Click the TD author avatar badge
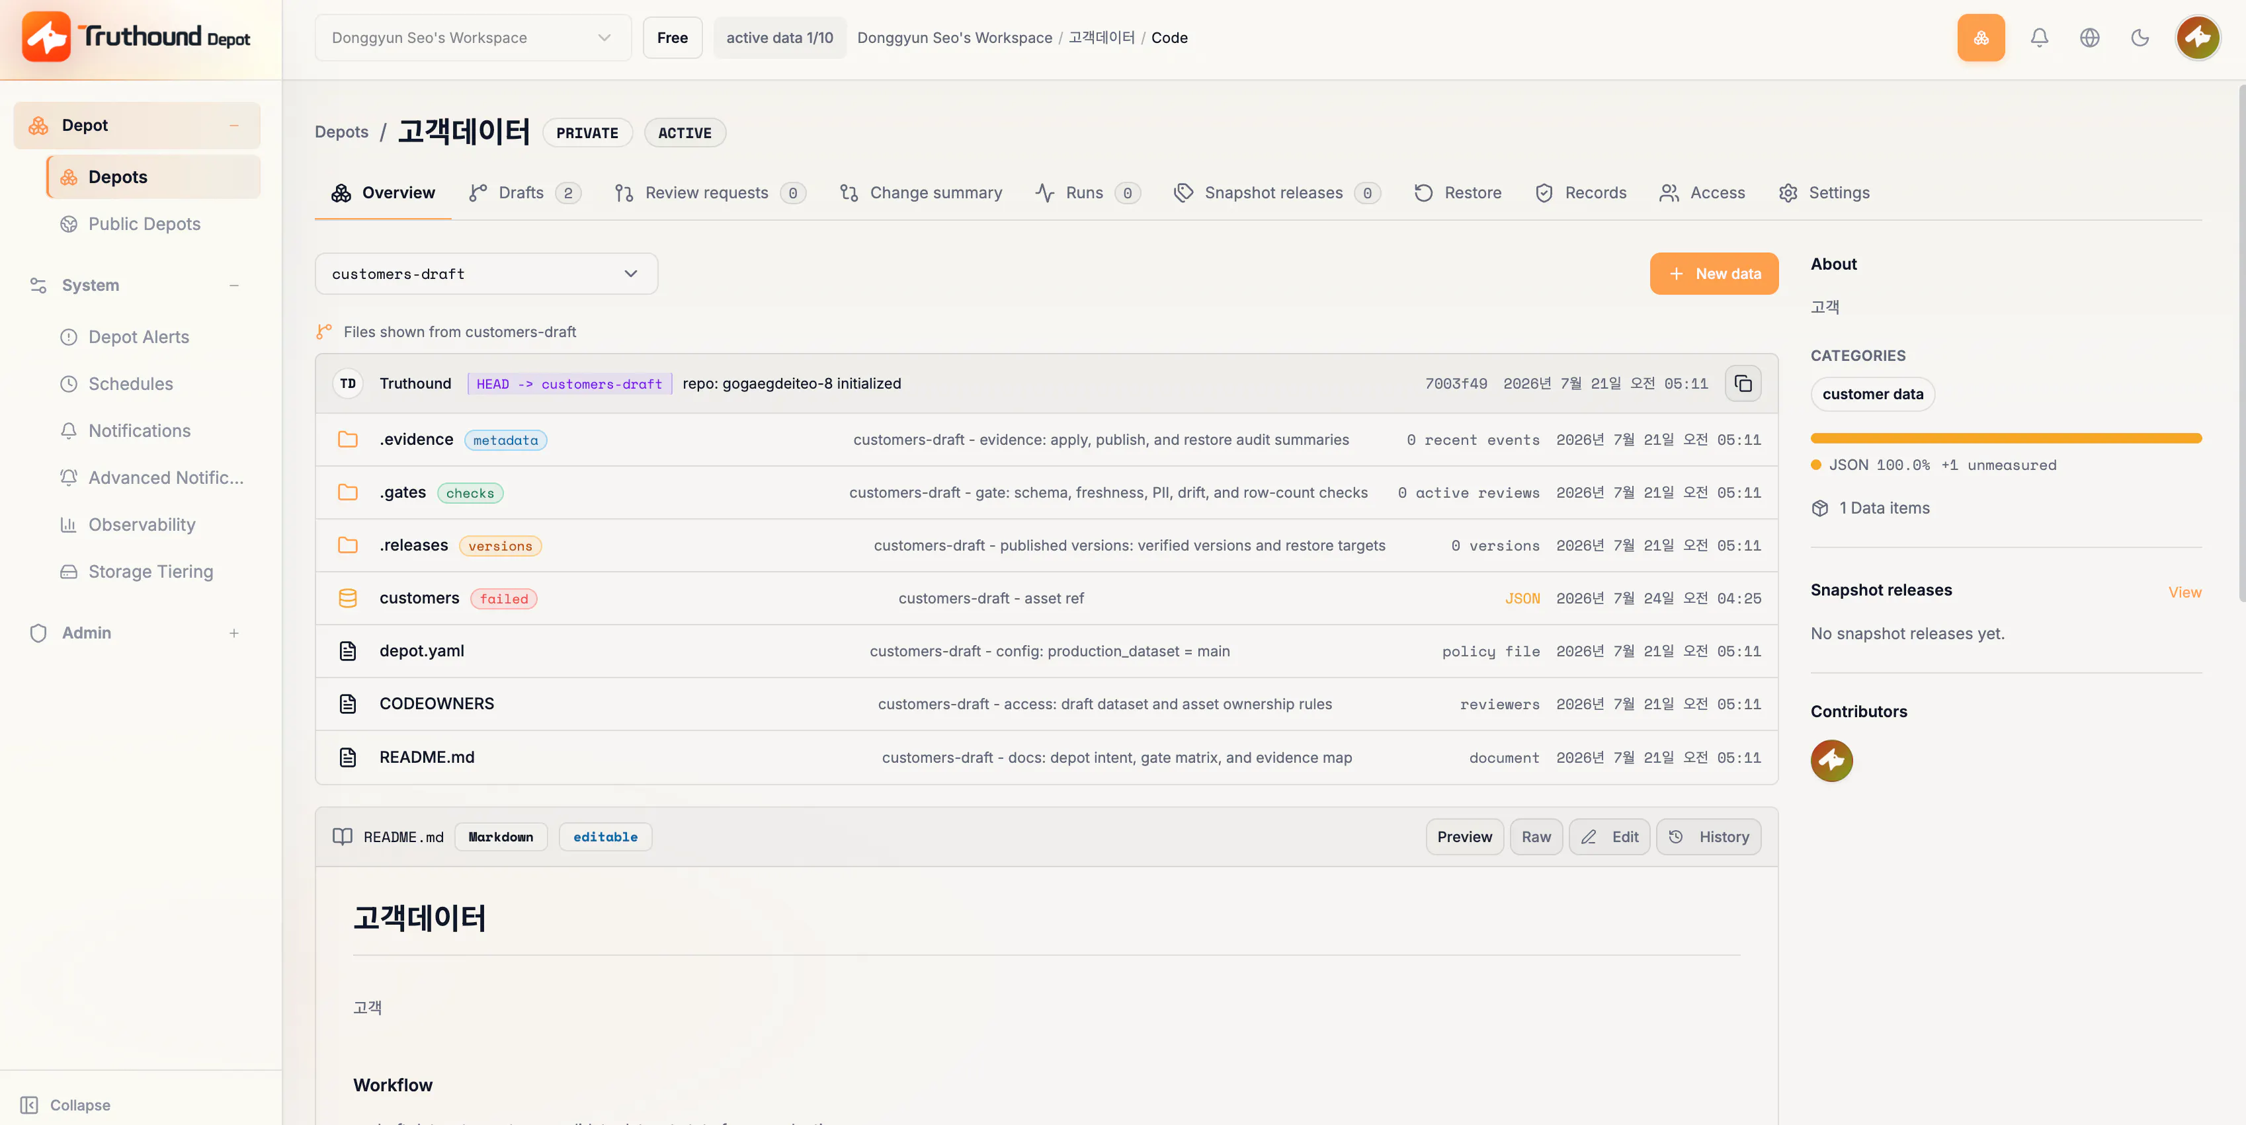 [x=347, y=383]
